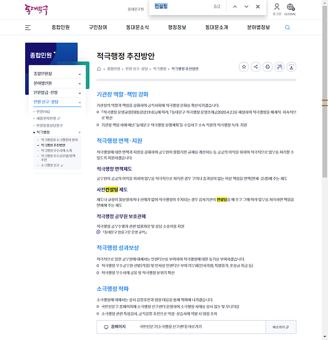Click 바로가기 button for 국민신문고
The image size is (328, 340).
click(281, 327)
